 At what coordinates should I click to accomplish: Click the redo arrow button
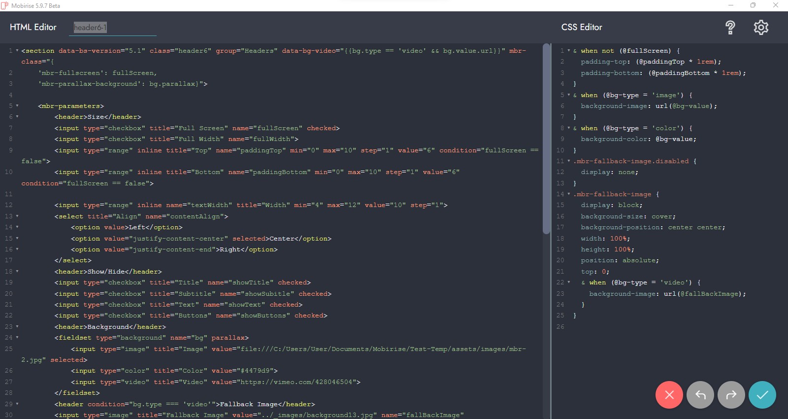pyautogui.click(x=731, y=395)
